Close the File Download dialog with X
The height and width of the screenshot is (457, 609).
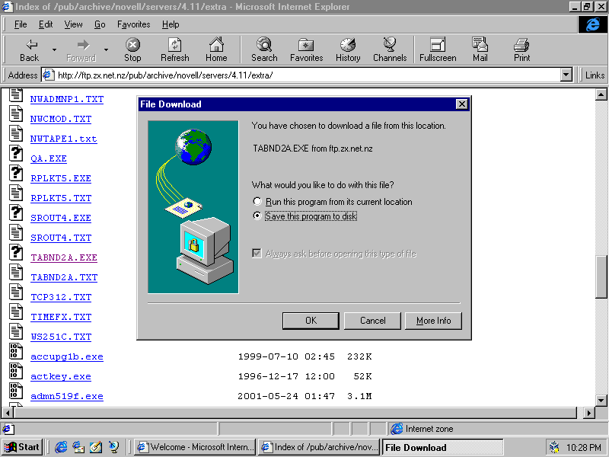pyautogui.click(x=461, y=104)
